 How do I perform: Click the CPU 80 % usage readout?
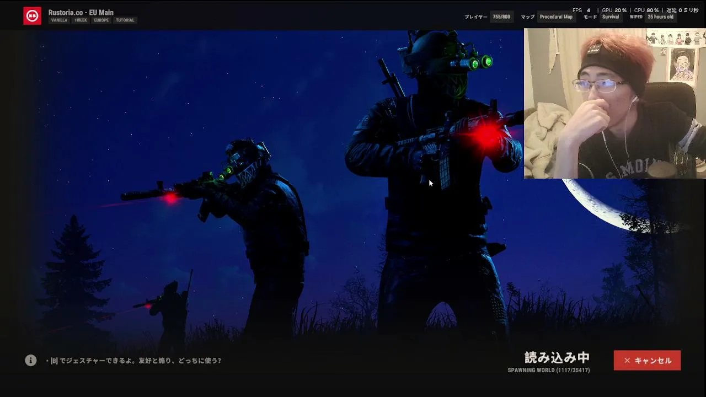click(x=646, y=10)
